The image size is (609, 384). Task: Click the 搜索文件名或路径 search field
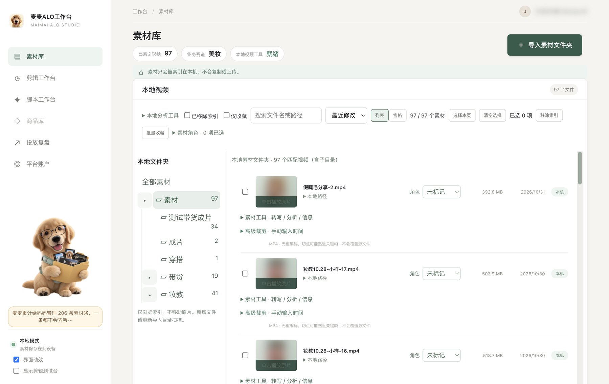point(286,115)
